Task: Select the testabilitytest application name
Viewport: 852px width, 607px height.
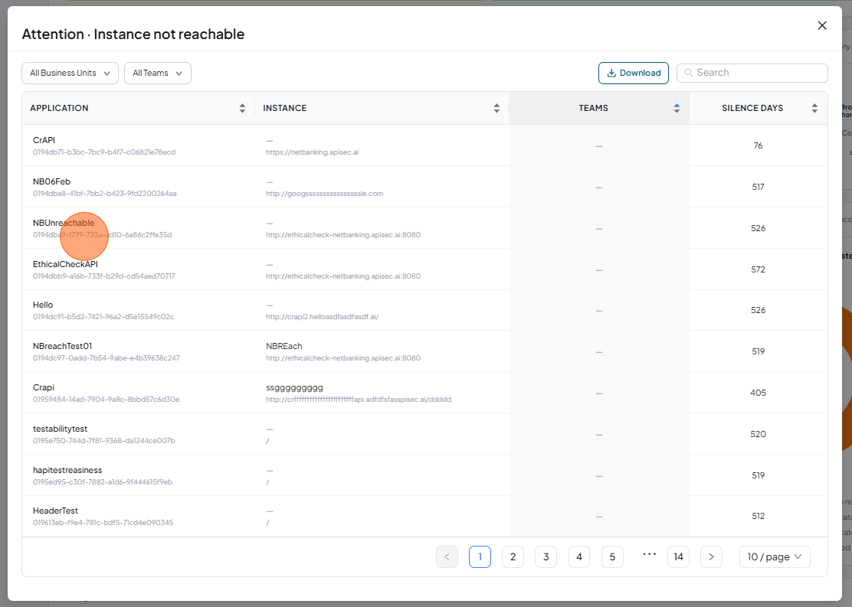Action: pyautogui.click(x=61, y=429)
